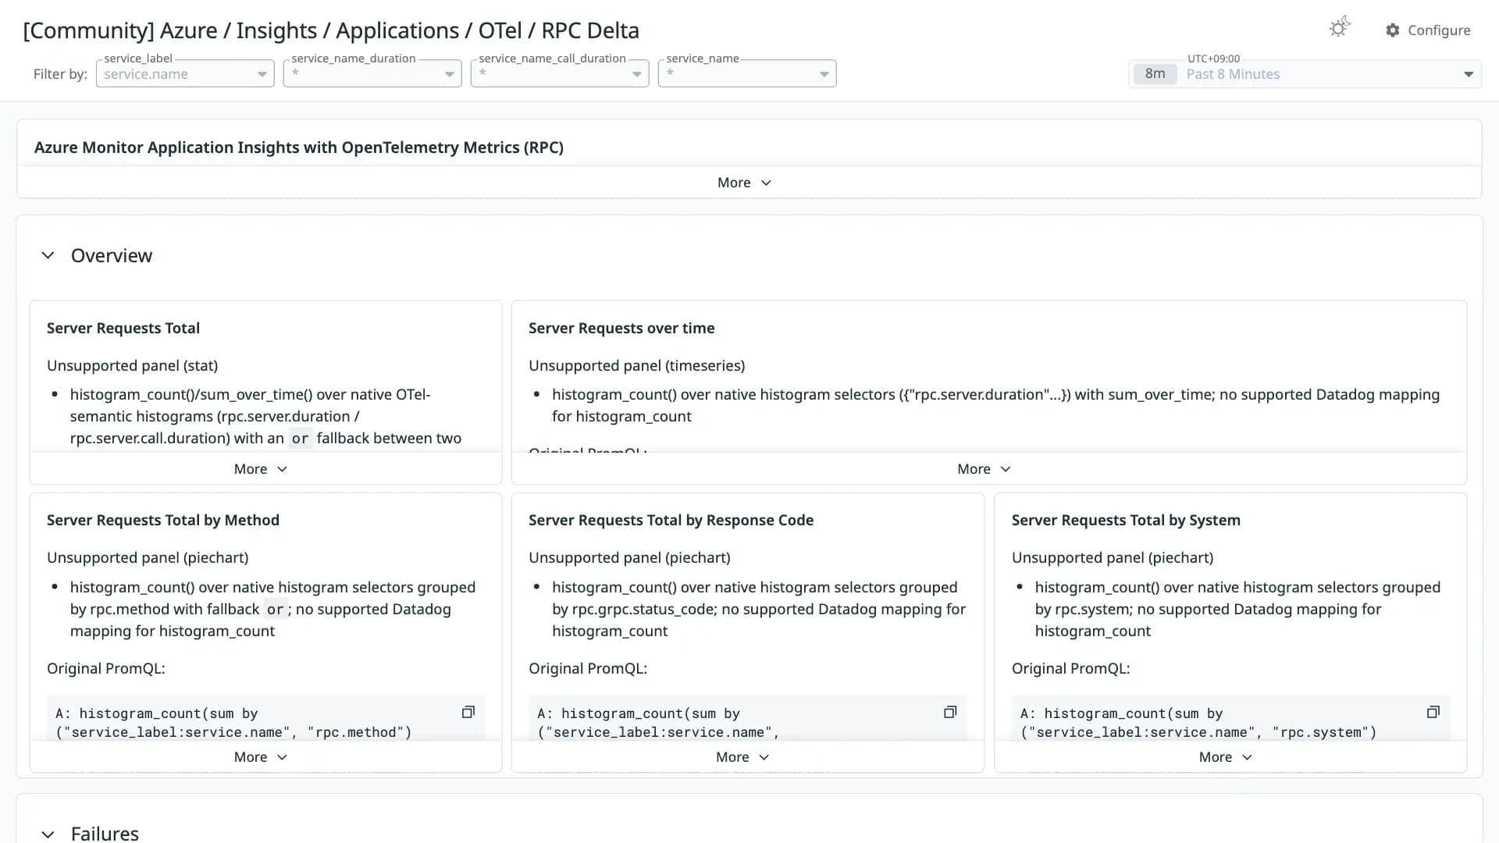The image size is (1499, 843).
Task: Click the 8m time badge
Action: tap(1155, 73)
